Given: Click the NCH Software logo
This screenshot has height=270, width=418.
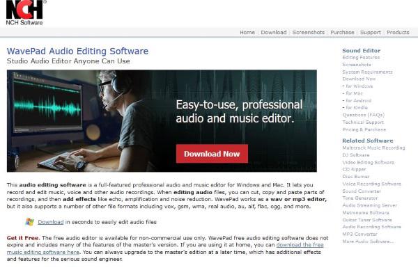Looking at the screenshot, I should click(24, 13).
